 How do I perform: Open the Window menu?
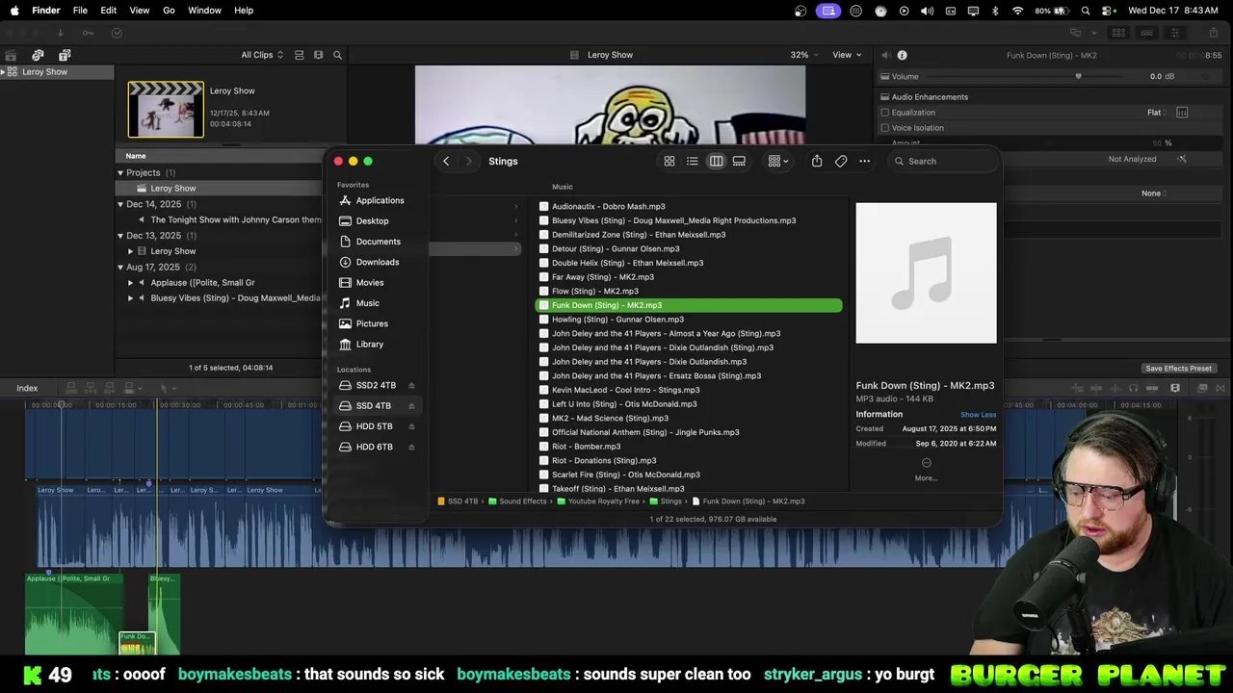pos(204,11)
